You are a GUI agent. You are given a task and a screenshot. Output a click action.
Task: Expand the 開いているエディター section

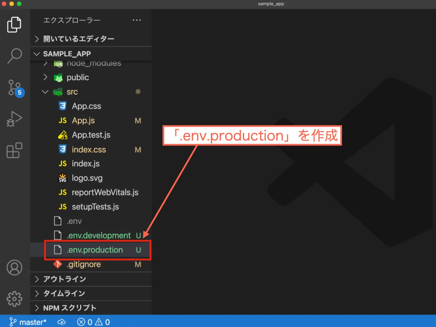tap(78, 39)
